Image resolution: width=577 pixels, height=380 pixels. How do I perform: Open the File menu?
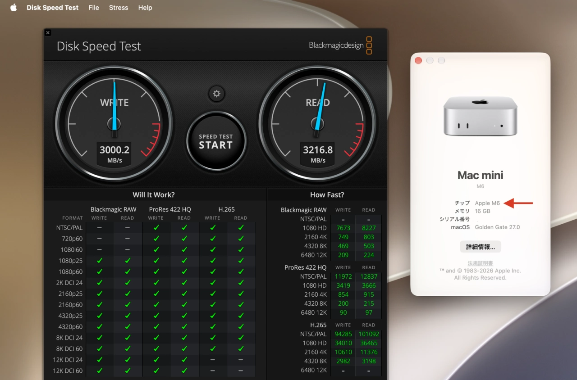pyautogui.click(x=94, y=8)
